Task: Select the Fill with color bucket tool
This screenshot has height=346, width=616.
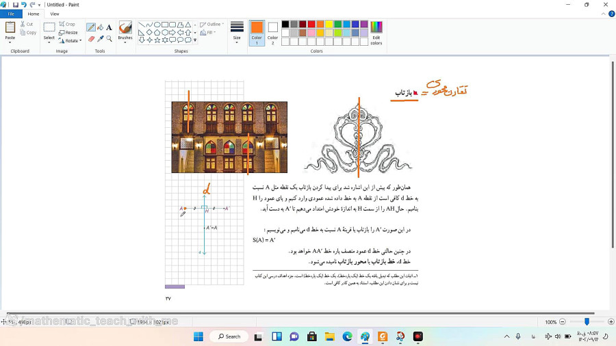Action: (100, 27)
